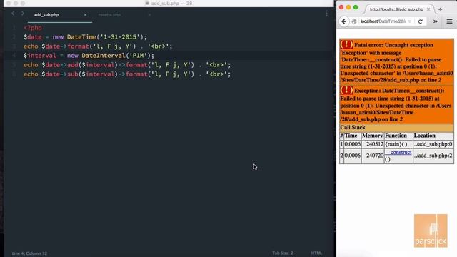Click the ../add_sub.php:2 location cell
Image resolution: width=457 pixels, height=257 pixels.
(x=433, y=156)
